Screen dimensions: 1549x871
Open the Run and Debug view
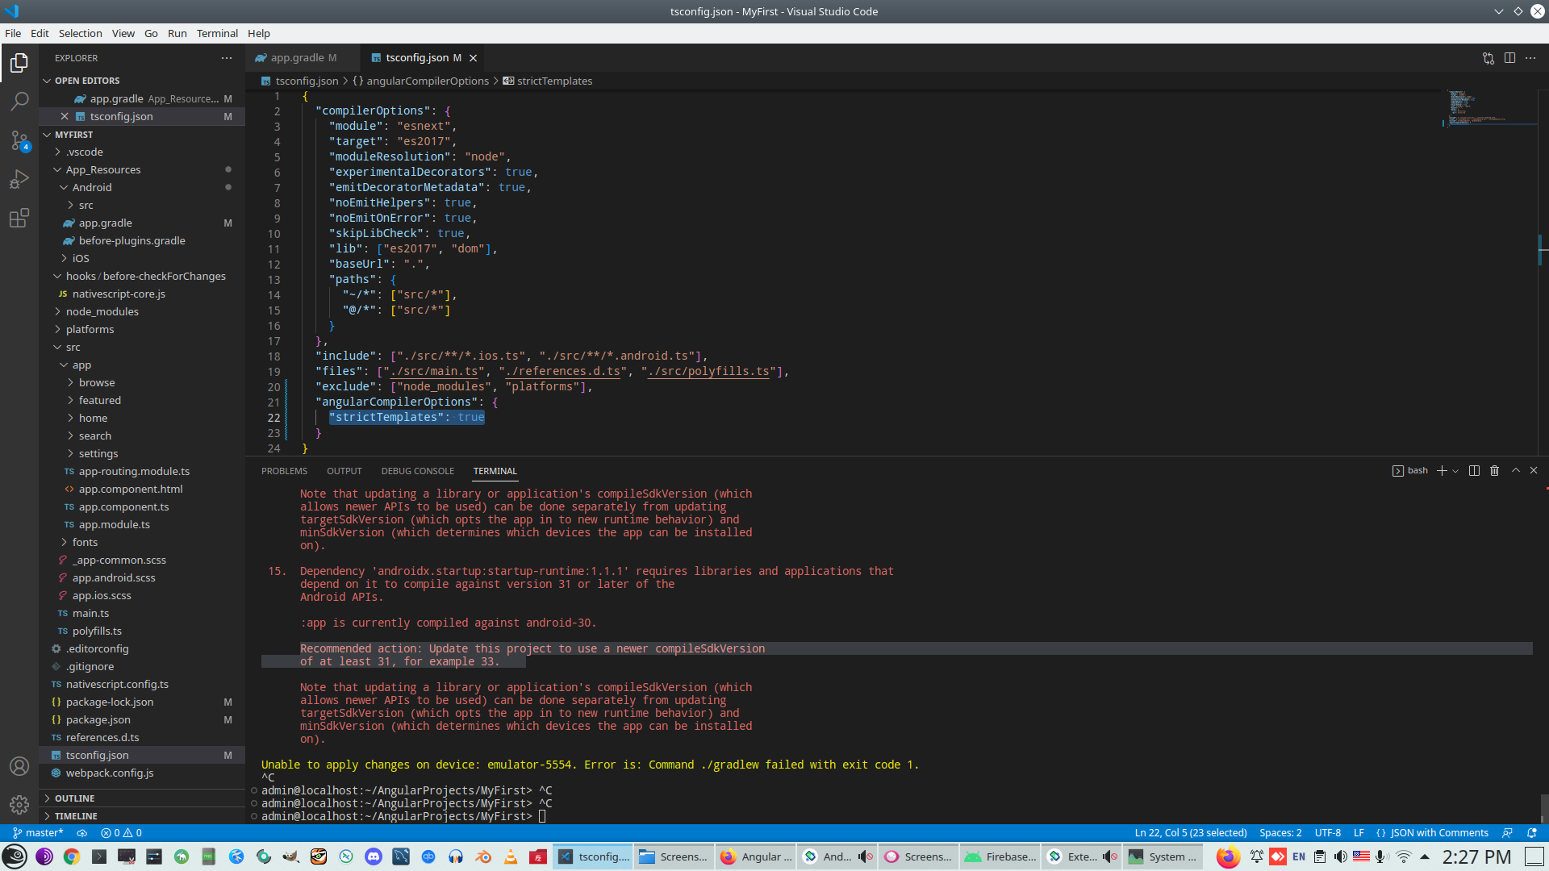click(19, 179)
